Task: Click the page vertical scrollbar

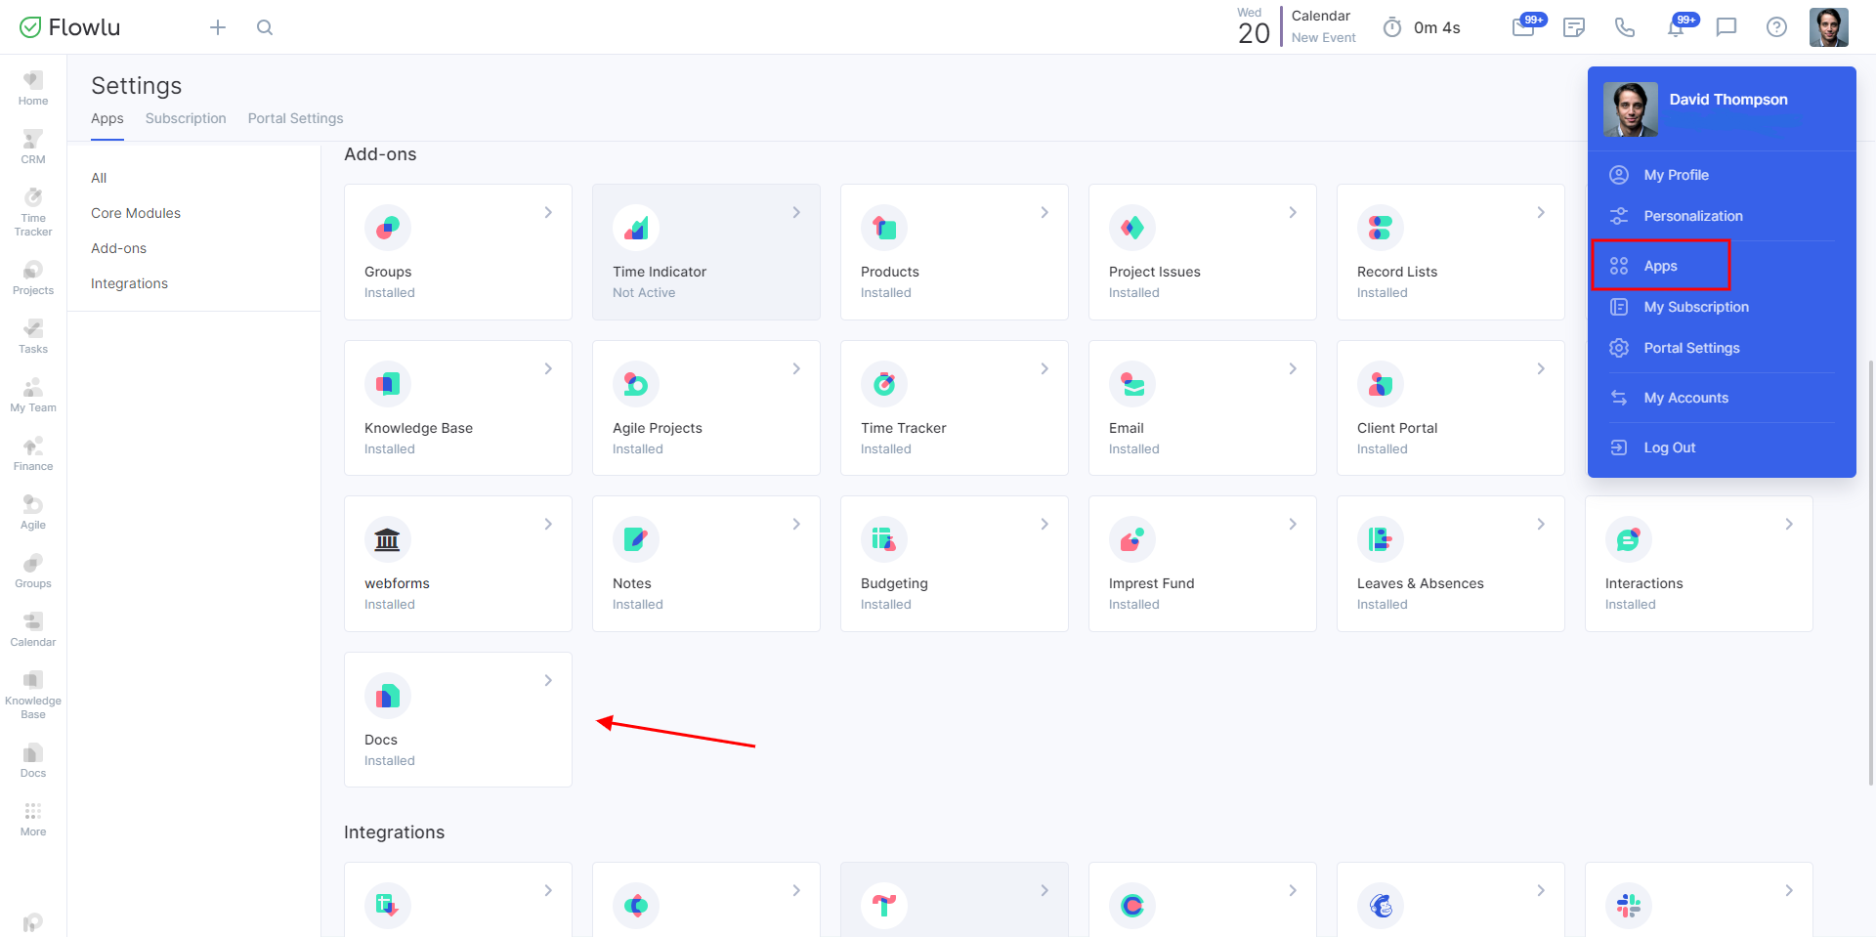Action: tap(1871, 573)
